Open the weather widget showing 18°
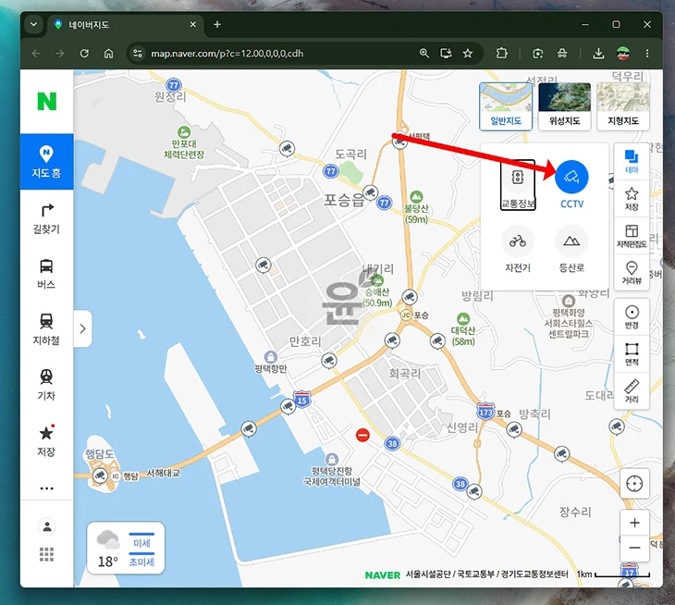The image size is (675, 605). (x=126, y=549)
